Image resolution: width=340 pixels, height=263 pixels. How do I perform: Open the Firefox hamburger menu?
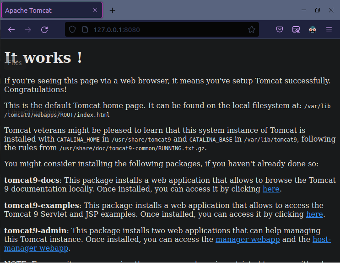(x=329, y=29)
